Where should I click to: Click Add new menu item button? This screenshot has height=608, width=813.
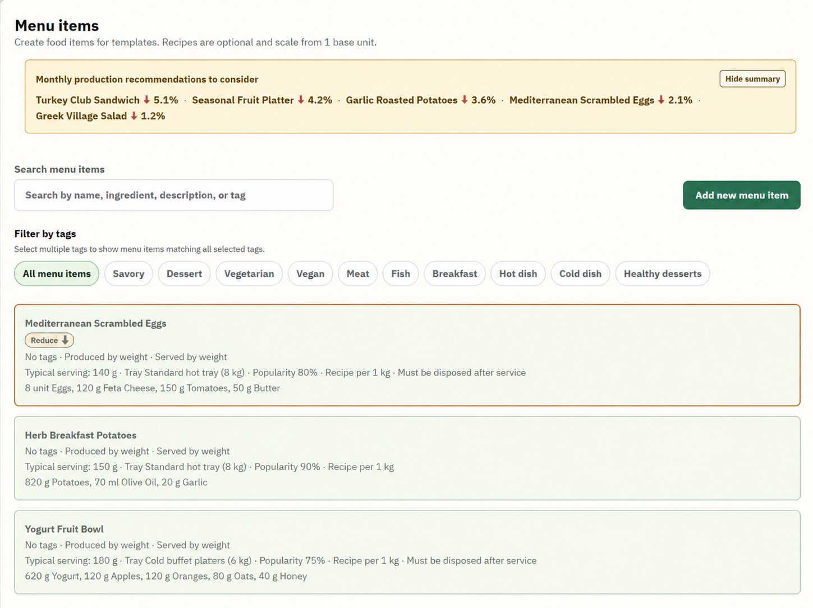point(741,195)
